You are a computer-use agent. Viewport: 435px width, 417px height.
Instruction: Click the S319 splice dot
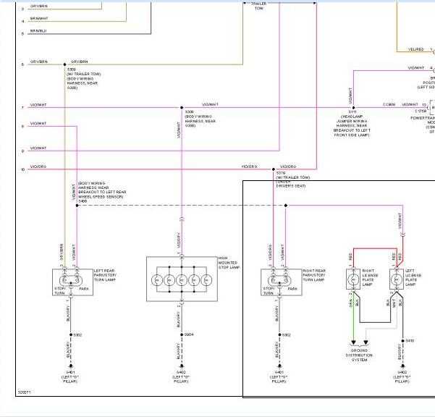[x=274, y=169]
